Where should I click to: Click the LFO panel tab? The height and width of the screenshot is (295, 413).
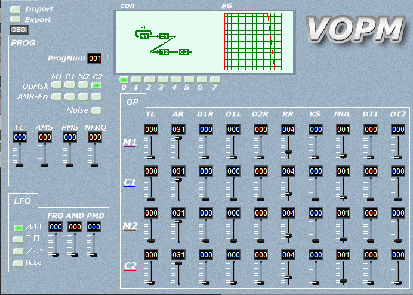tap(23, 201)
